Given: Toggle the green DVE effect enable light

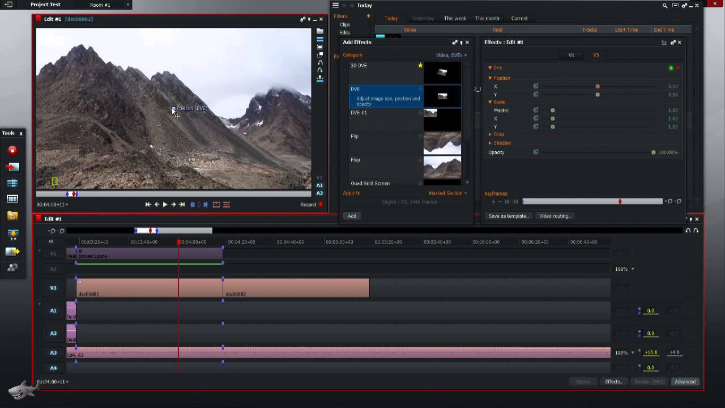Looking at the screenshot, I should pos(671,68).
